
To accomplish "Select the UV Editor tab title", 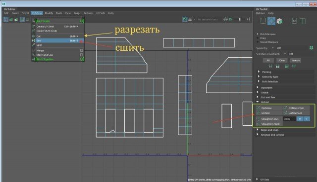I will 9,9.
